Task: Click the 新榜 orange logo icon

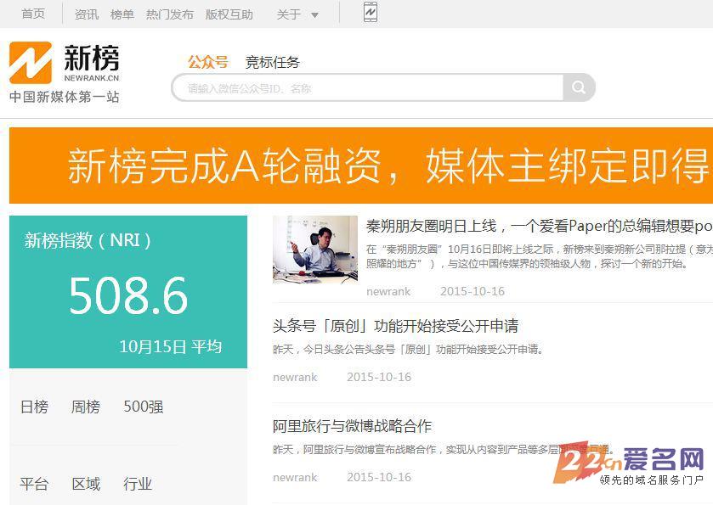Action: tap(31, 62)
